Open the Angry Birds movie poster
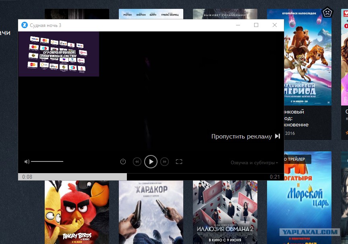 [77, 212]
